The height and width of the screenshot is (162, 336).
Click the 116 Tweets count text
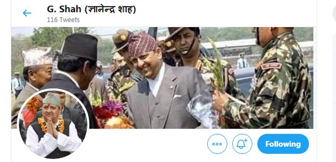click(x=63, y=20)
